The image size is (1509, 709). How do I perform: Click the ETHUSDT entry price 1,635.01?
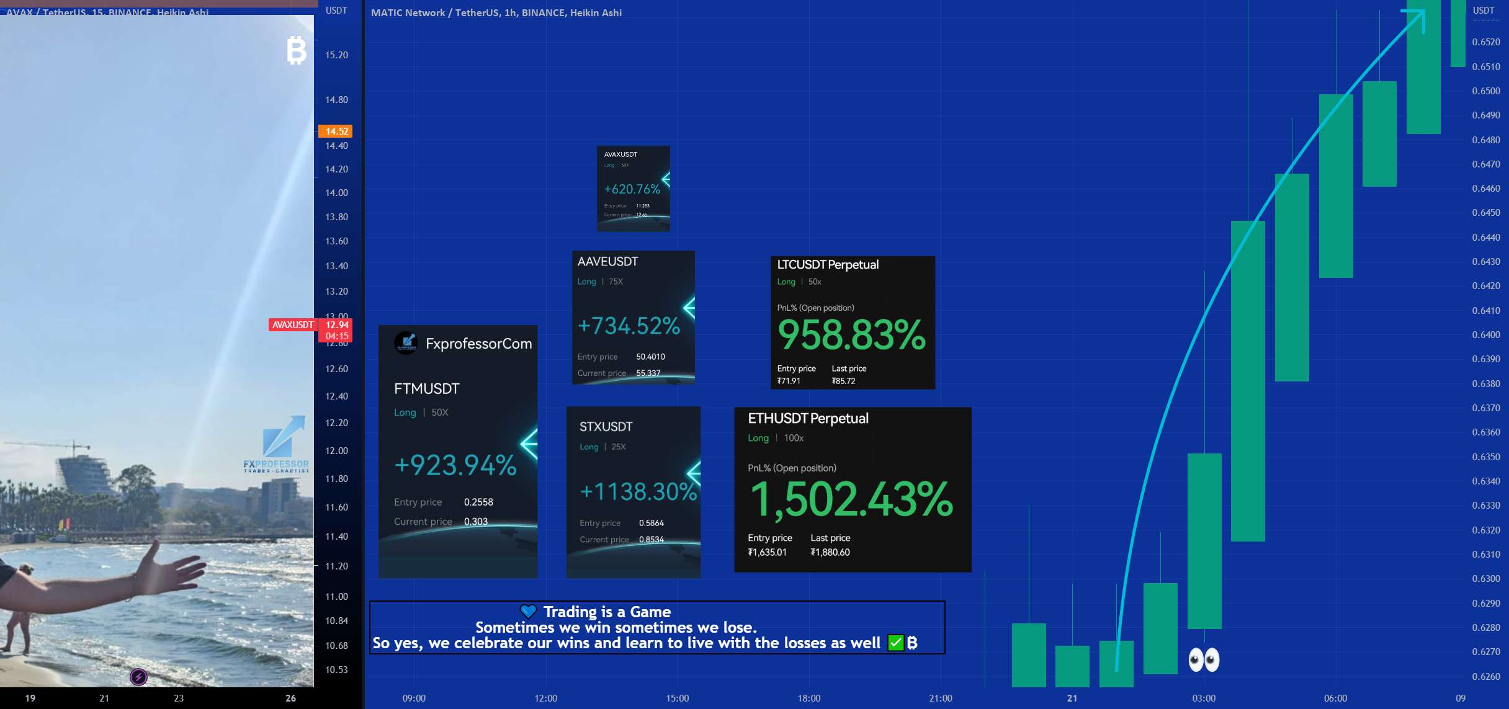click(x=767, y=552)
